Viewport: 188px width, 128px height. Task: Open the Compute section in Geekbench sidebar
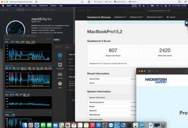[x=60, y=66]
